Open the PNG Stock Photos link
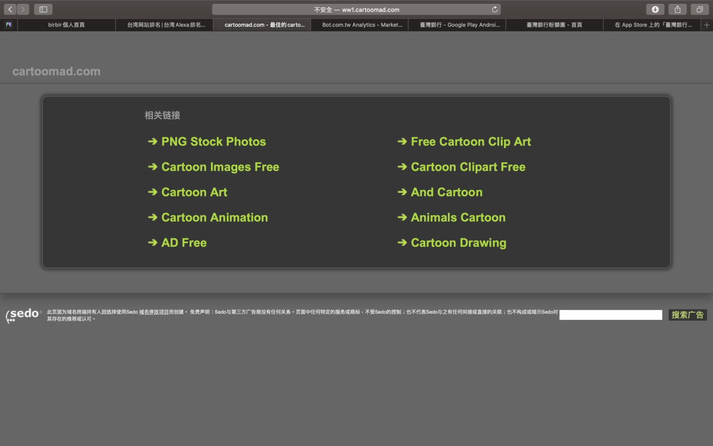 [213, 142]
